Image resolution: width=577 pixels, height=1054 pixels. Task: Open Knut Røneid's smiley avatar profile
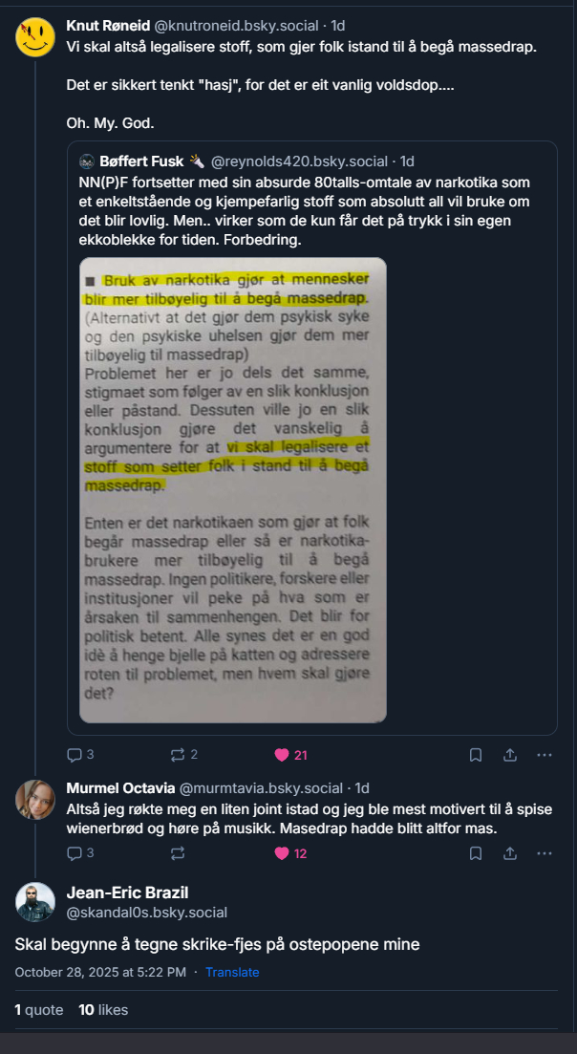(35, 36)
